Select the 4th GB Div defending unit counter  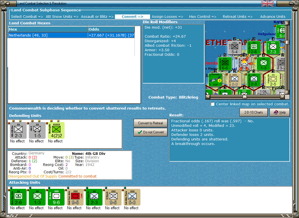[x=18, y=131]
